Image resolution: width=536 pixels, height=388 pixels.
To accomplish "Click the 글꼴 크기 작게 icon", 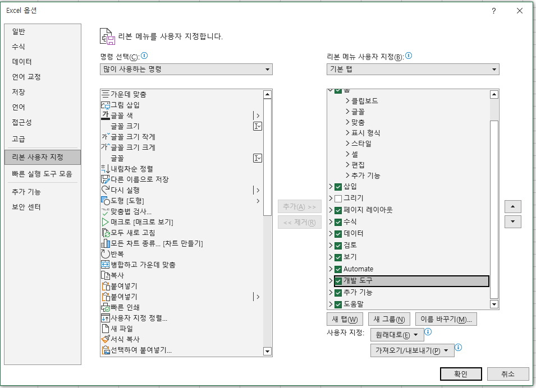I will tap(106, 137).
